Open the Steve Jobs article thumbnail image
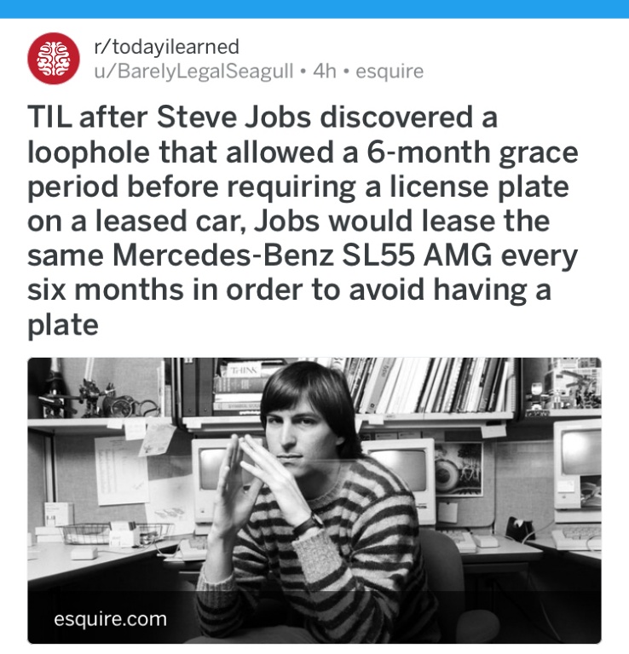This screenshot has width=629, height=654. (314, 501)
